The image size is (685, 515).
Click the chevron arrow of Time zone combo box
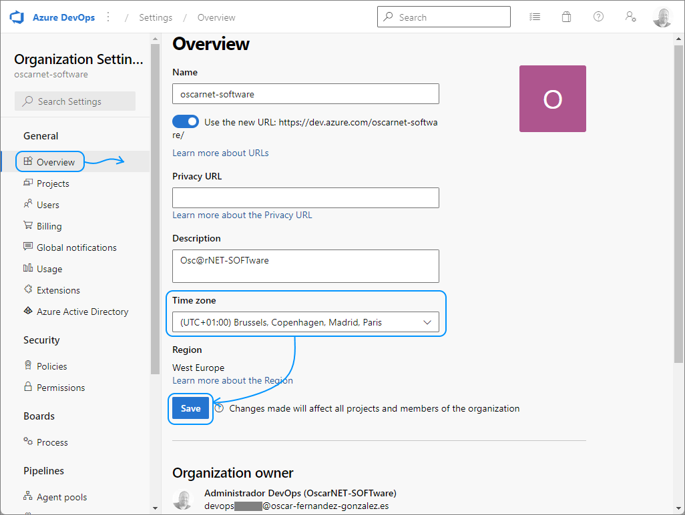427,322
